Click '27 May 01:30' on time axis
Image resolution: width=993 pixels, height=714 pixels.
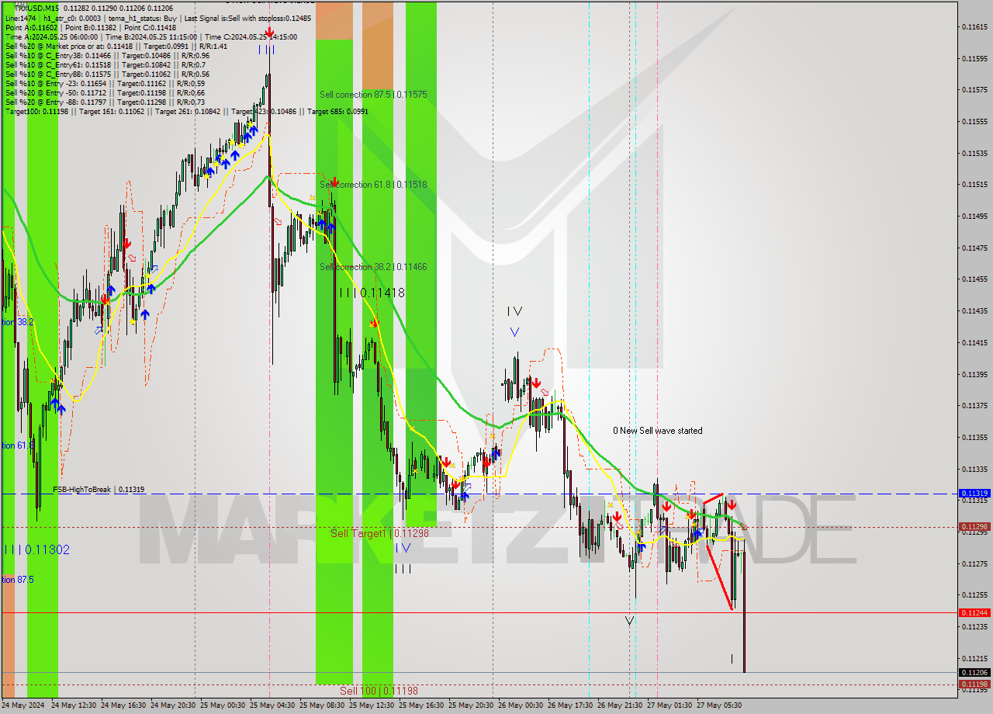669,705
